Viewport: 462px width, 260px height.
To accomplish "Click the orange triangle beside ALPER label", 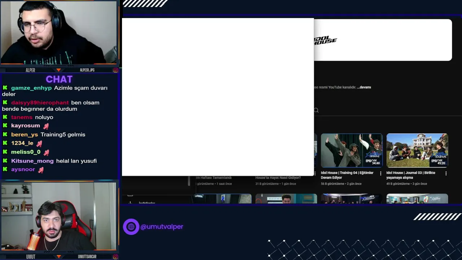I will pos(58,70).
